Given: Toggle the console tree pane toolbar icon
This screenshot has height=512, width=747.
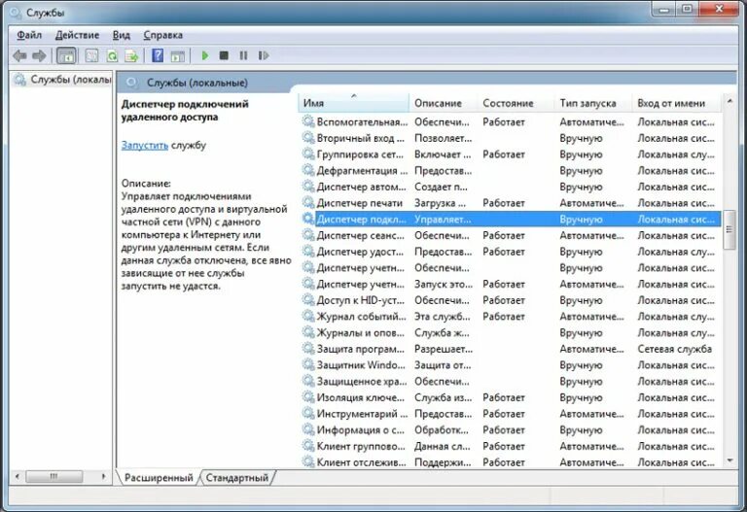Looking at the screenshot, I should (66, 55).
